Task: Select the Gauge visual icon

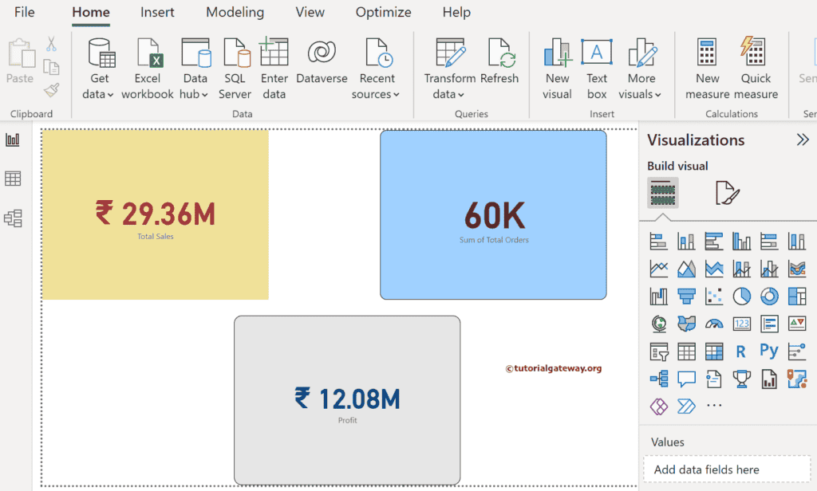Action: (x=714, y=324)
